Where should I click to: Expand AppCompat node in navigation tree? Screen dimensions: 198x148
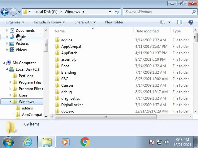tap(13, 114)
